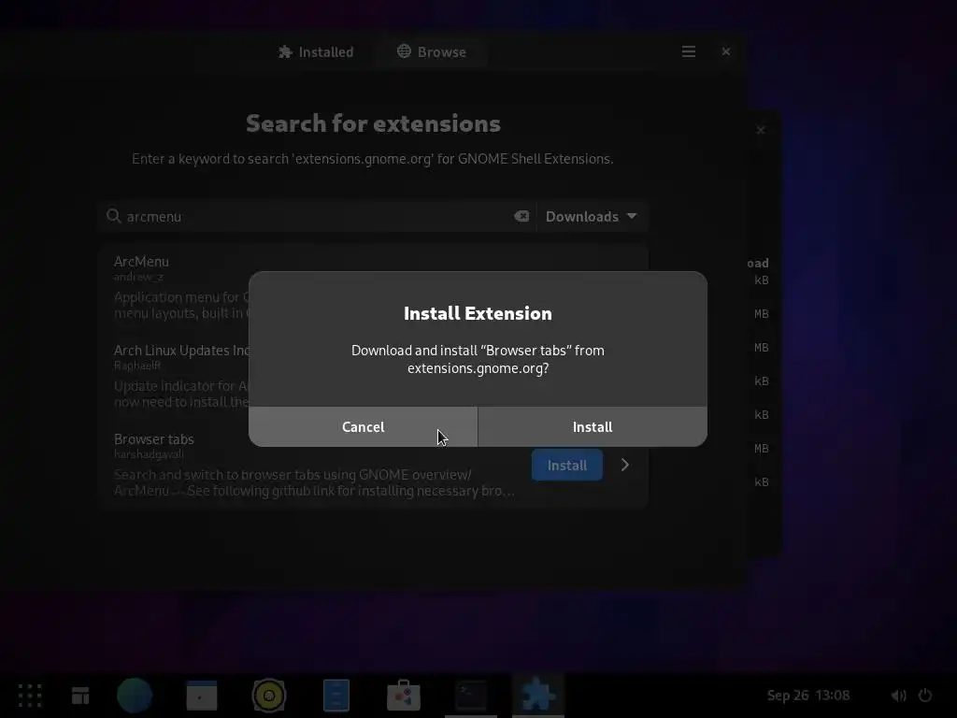Open the clock showing Sep 26 13:08
957x718 pixels.
(x=808, y=696)
